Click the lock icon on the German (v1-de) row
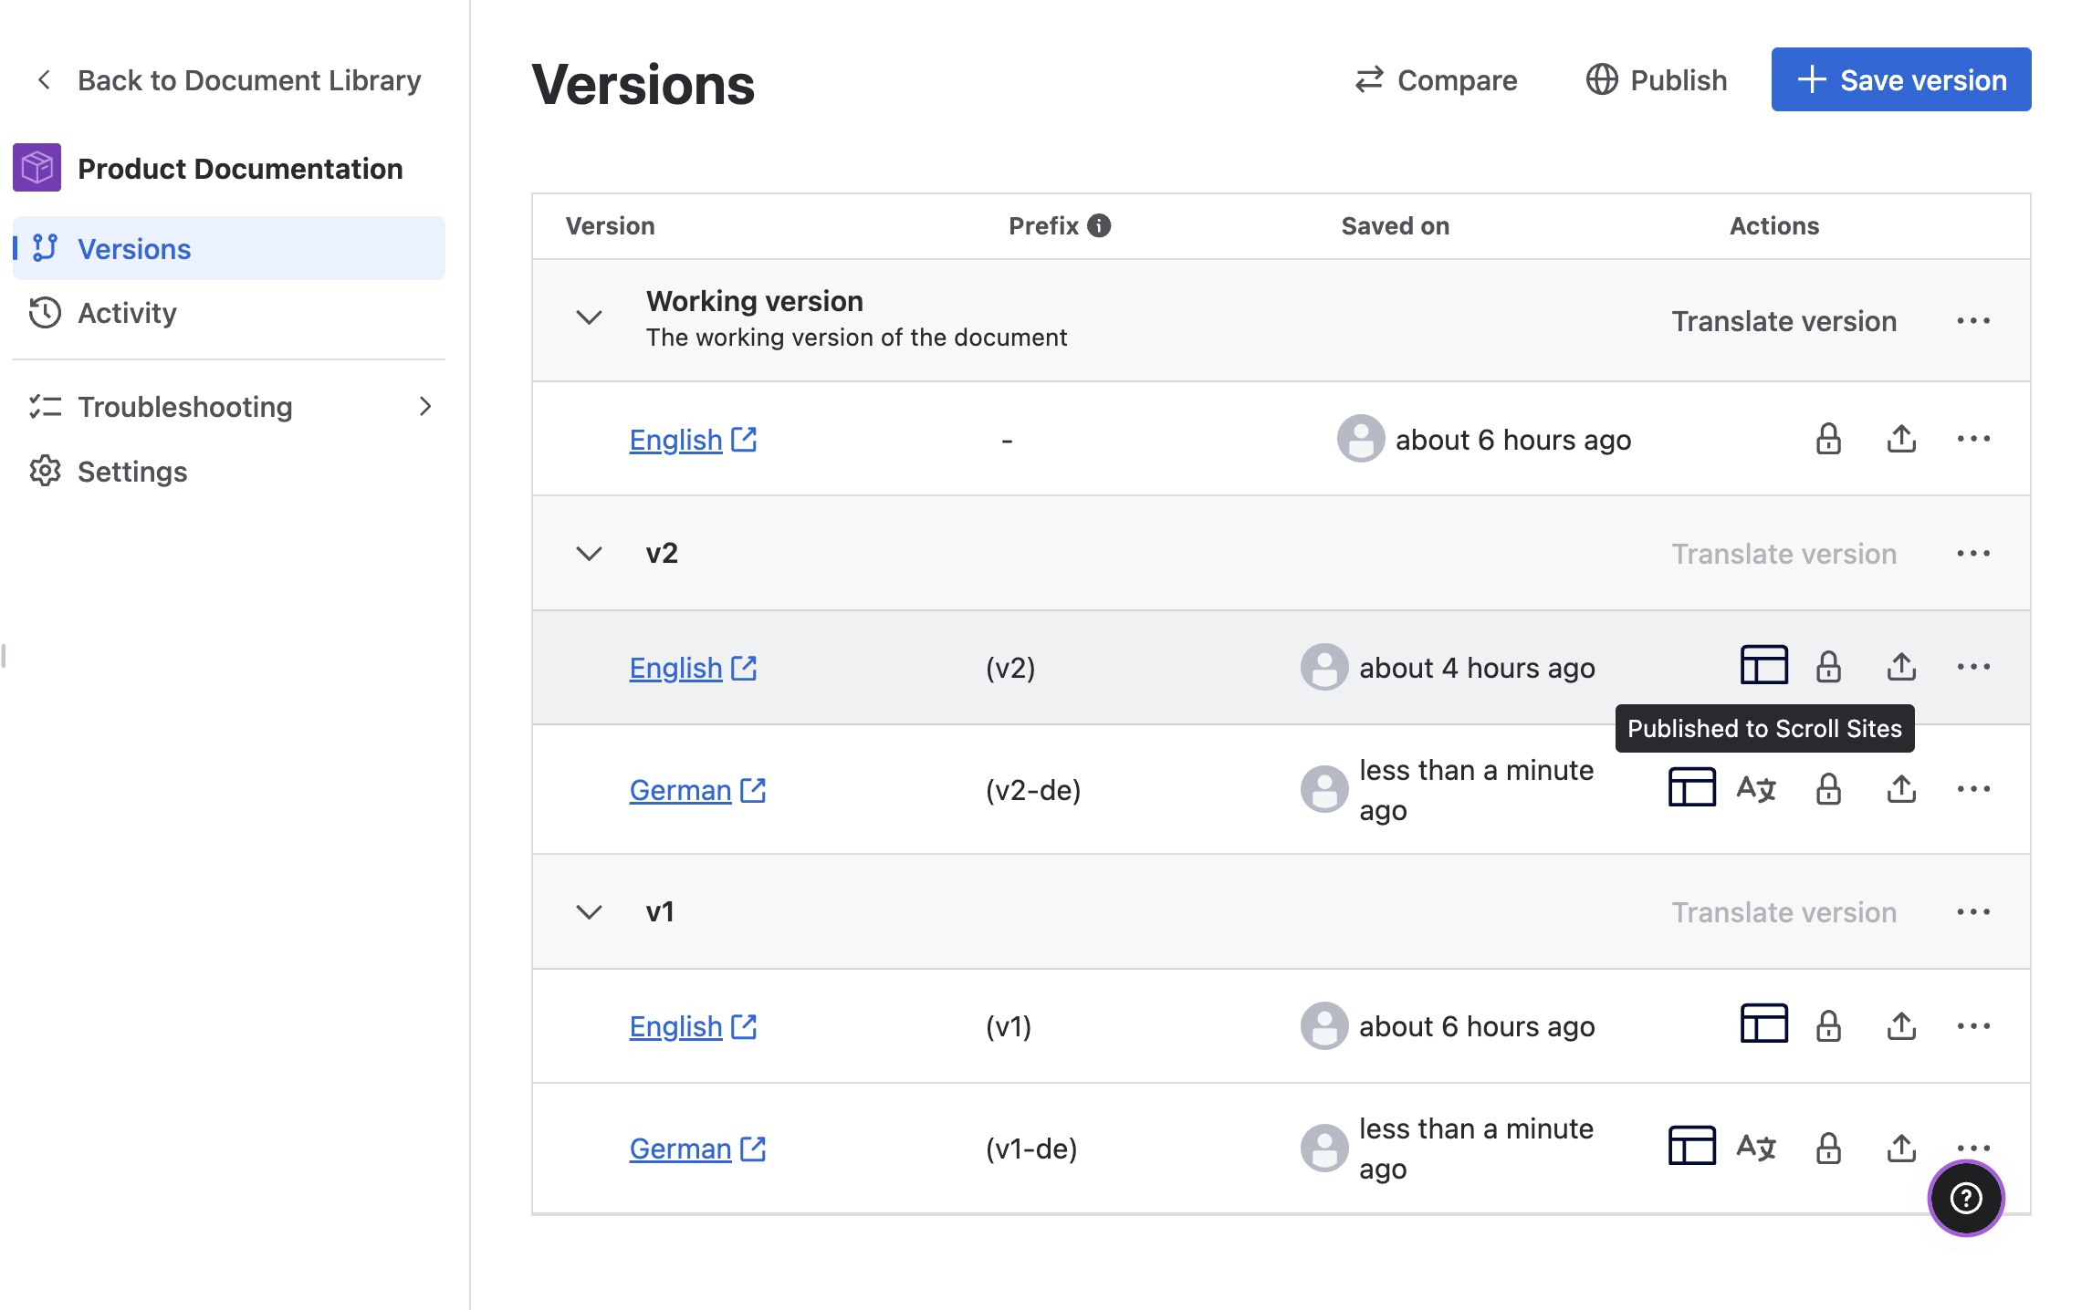 [1828, 1148]
